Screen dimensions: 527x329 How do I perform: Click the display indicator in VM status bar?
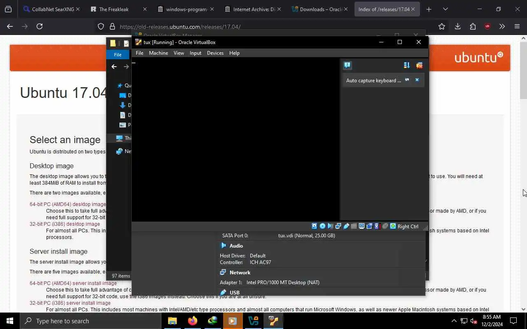pyautogui.click(x=362, y=226)
